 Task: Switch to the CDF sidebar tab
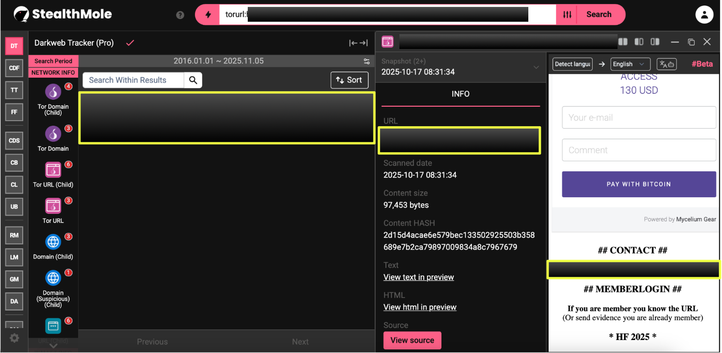click(14, 68)
